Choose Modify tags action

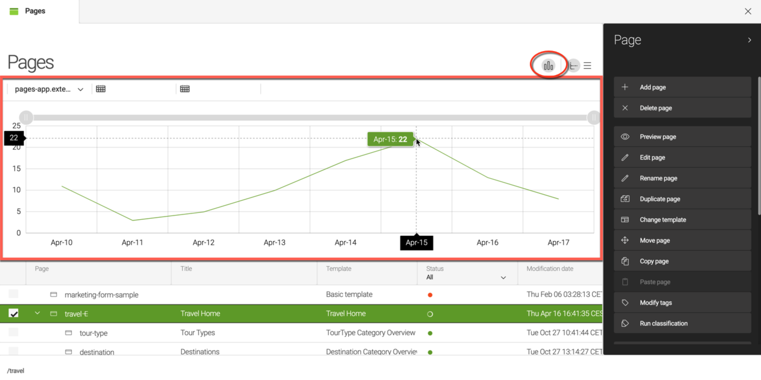coord(682,302)
